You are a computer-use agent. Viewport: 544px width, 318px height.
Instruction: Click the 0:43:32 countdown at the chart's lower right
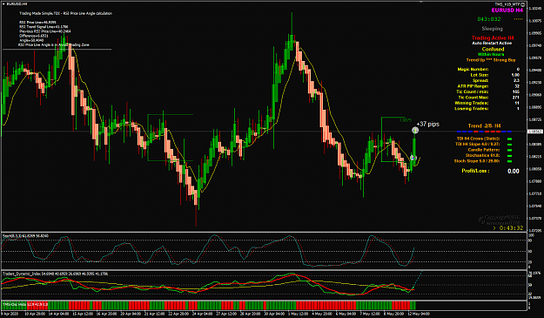pyautogui.click(x=511, y=228)
